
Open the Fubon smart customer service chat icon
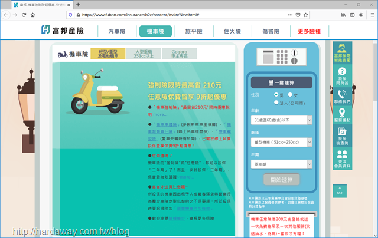coord(343,53)
